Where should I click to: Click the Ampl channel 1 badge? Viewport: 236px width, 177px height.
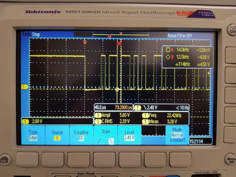click(x=98, y=115)
